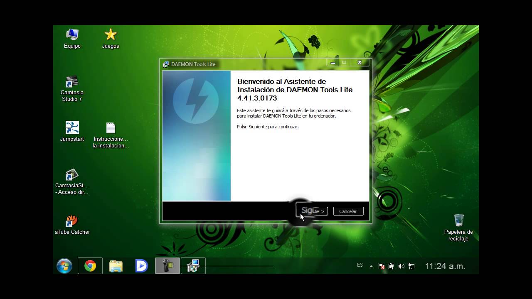Click the power plug tray icon
532x299 pixels.
tap(391, 266)
